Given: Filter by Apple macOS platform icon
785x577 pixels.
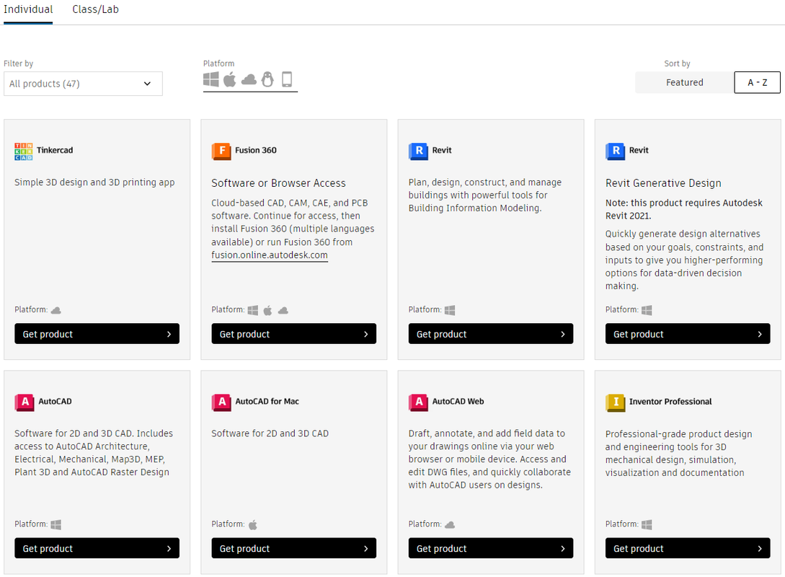Looking at the screenshot, I should pos(230,79).
